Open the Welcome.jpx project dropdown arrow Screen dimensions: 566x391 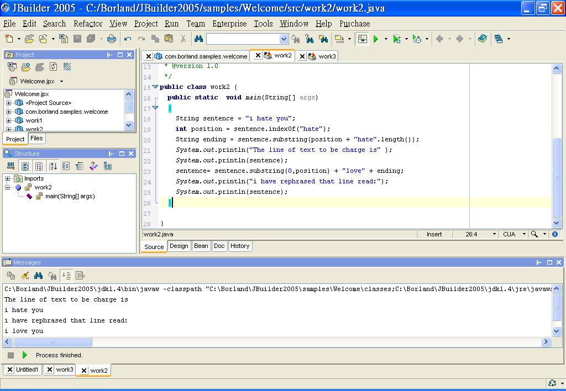pos(61,82)
